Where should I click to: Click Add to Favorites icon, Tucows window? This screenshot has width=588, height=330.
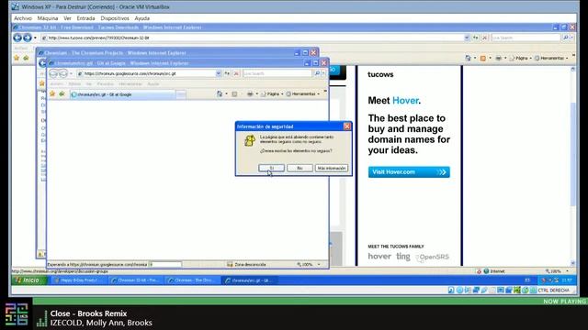(x=26, y=58)
